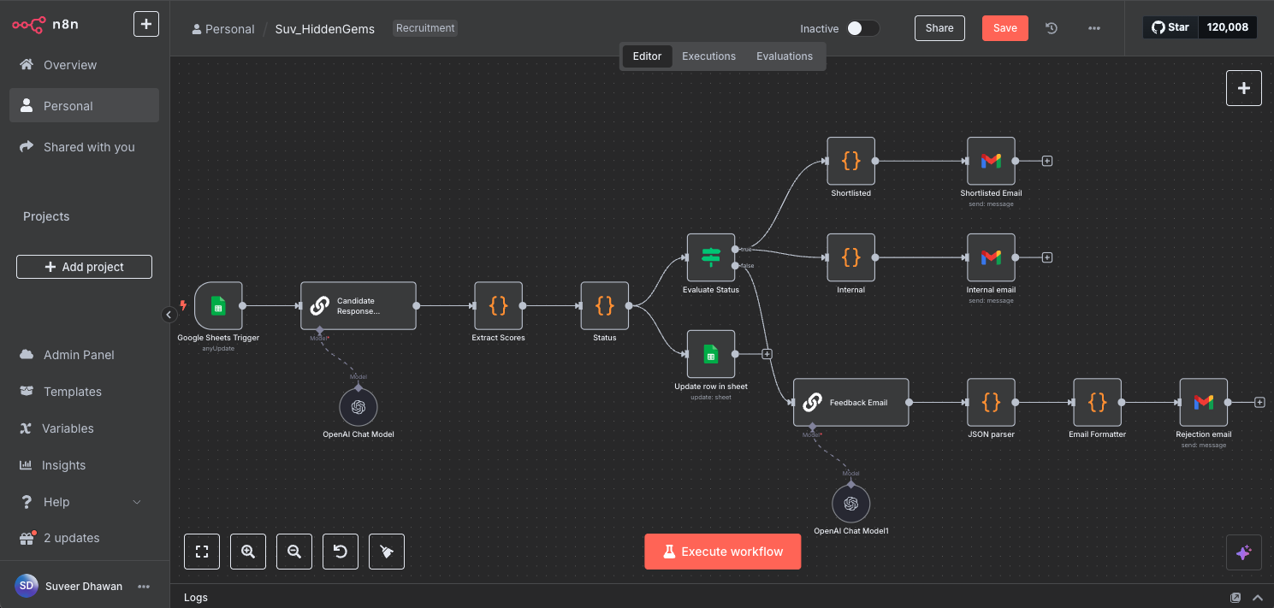Click the Google Sheets Trigger node

(x=218, y=305)
